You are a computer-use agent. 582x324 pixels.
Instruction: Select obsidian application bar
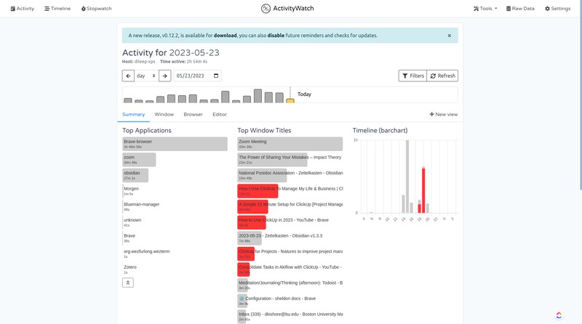[135, 175]
